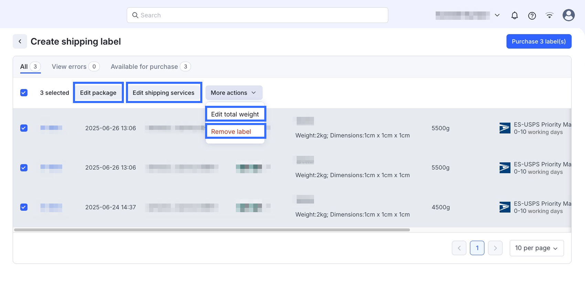Focus the Search input field

257,15
